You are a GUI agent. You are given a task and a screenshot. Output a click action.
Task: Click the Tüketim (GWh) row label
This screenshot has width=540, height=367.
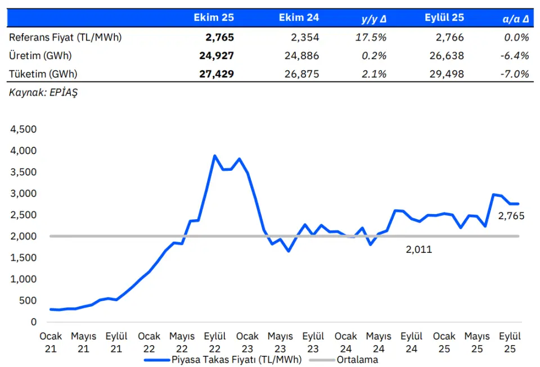(43, 74)
